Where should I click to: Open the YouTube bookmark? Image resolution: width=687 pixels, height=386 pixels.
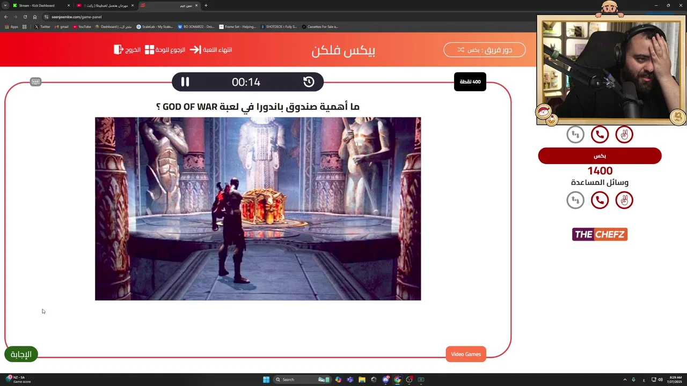(x=82, y=26)
